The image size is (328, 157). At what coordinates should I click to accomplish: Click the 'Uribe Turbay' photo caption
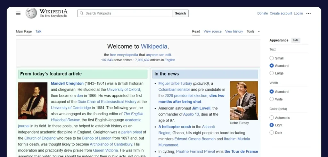point(239,123)
